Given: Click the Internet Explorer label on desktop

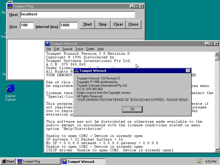Looking at the screenshot, I should pyautogui.click(x=10, y=98).
